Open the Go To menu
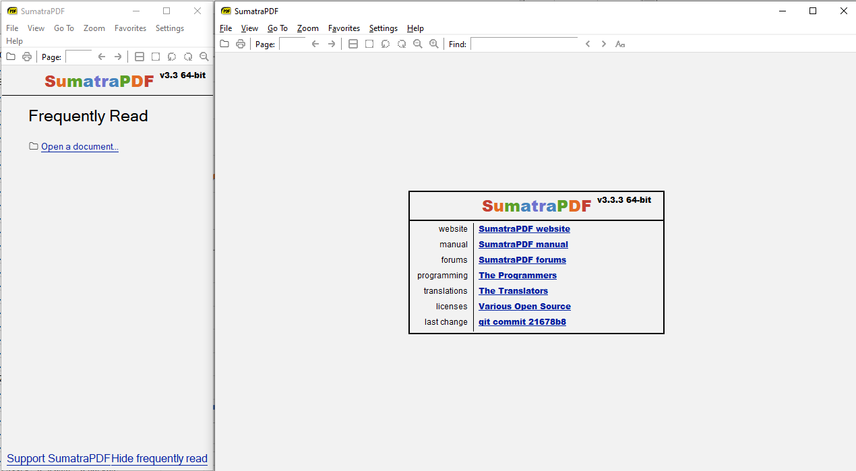This screenshot has height=471, width=856. click(x=278, y=28)
